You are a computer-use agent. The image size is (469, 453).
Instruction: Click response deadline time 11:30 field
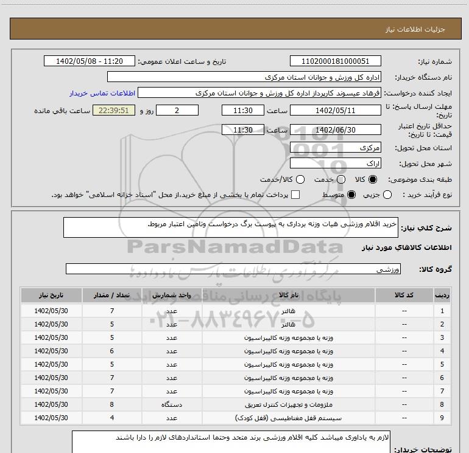(x=243, y=111)
